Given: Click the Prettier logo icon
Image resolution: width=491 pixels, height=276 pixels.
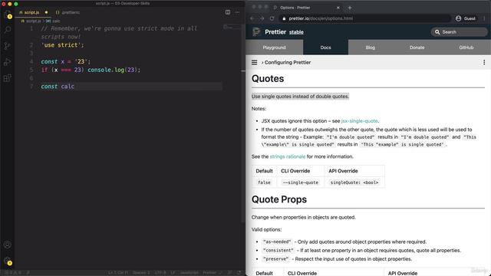Looking at the screenshot, I should [x=256, y=32].
